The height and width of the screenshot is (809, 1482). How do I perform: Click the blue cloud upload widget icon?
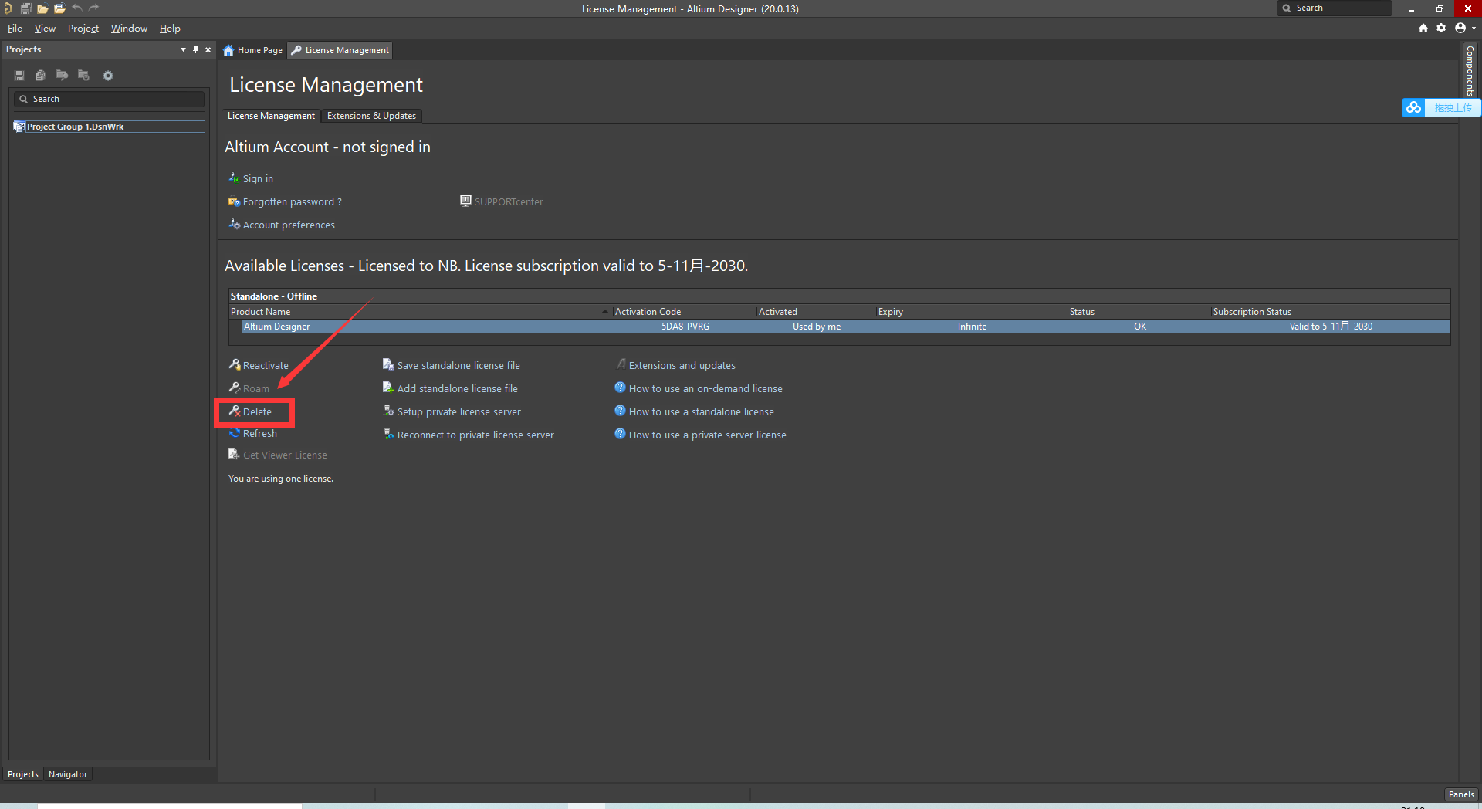coord(1413,107)
